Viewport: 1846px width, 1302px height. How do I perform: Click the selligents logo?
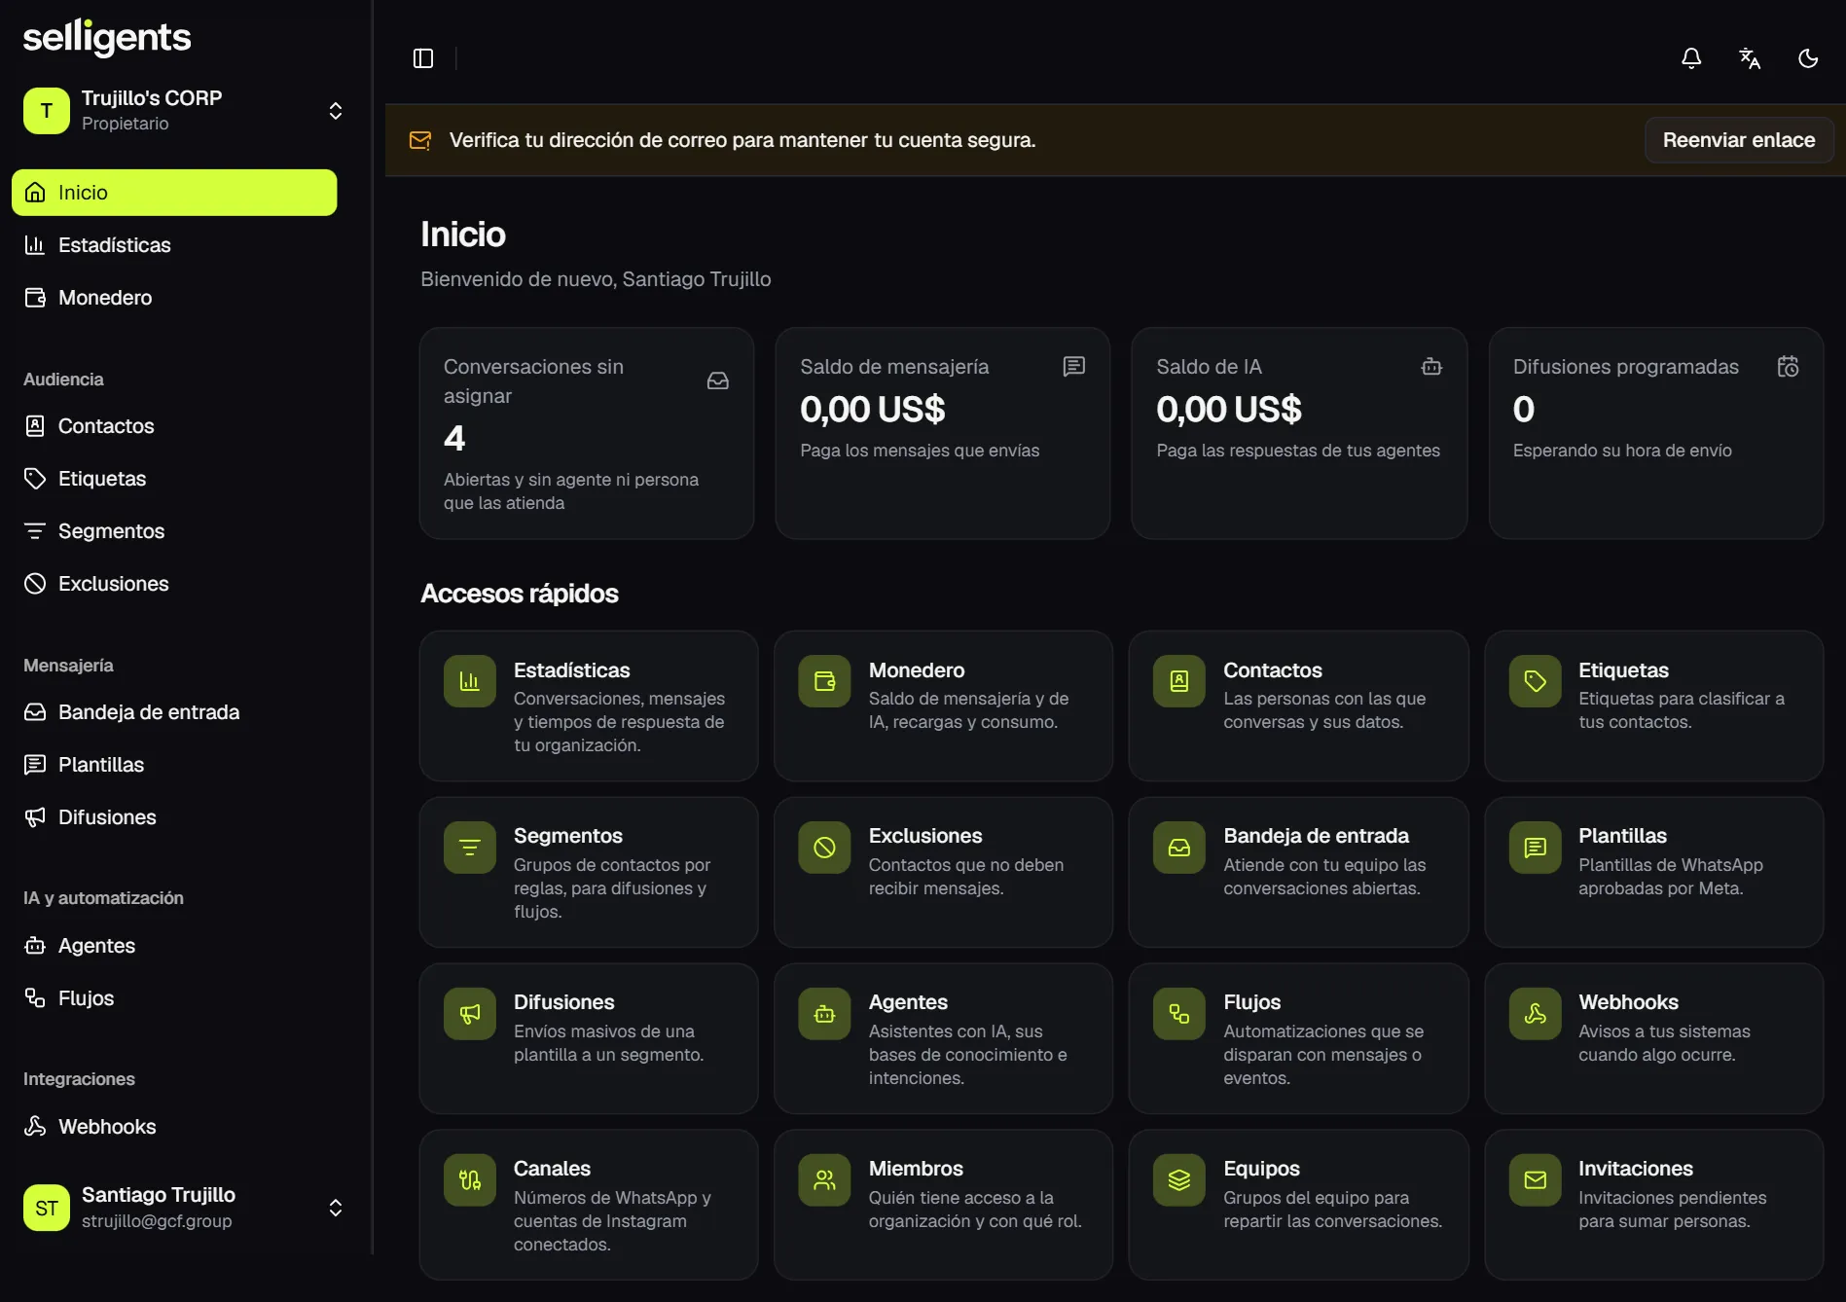point(107,38)
